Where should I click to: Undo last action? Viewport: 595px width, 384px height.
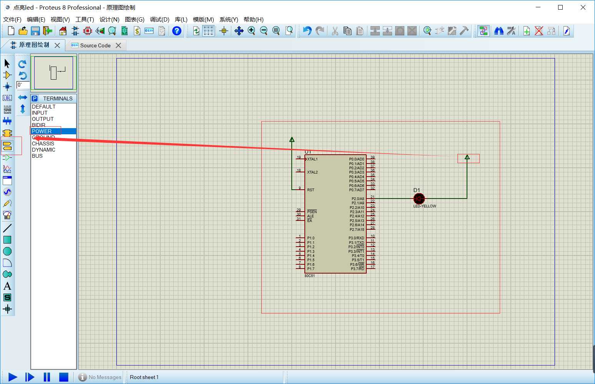tap(307, 31)
